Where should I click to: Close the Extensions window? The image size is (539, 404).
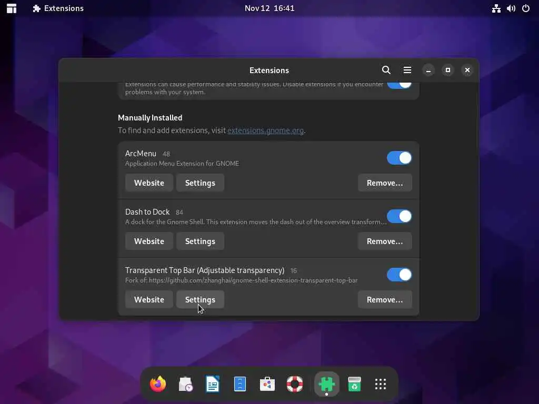[467, 70]
